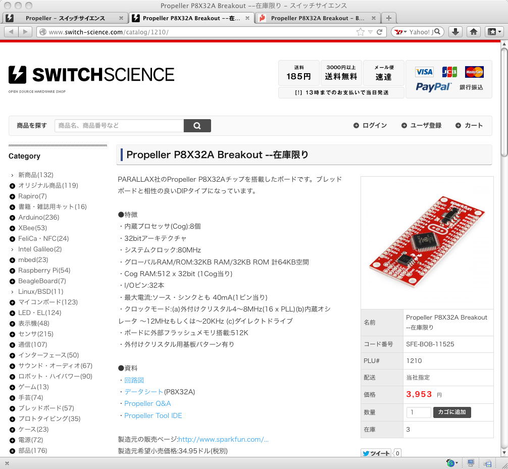Click the MasterCard logo
This screenshot has height=469, width=508.
(x=474, y=72)
